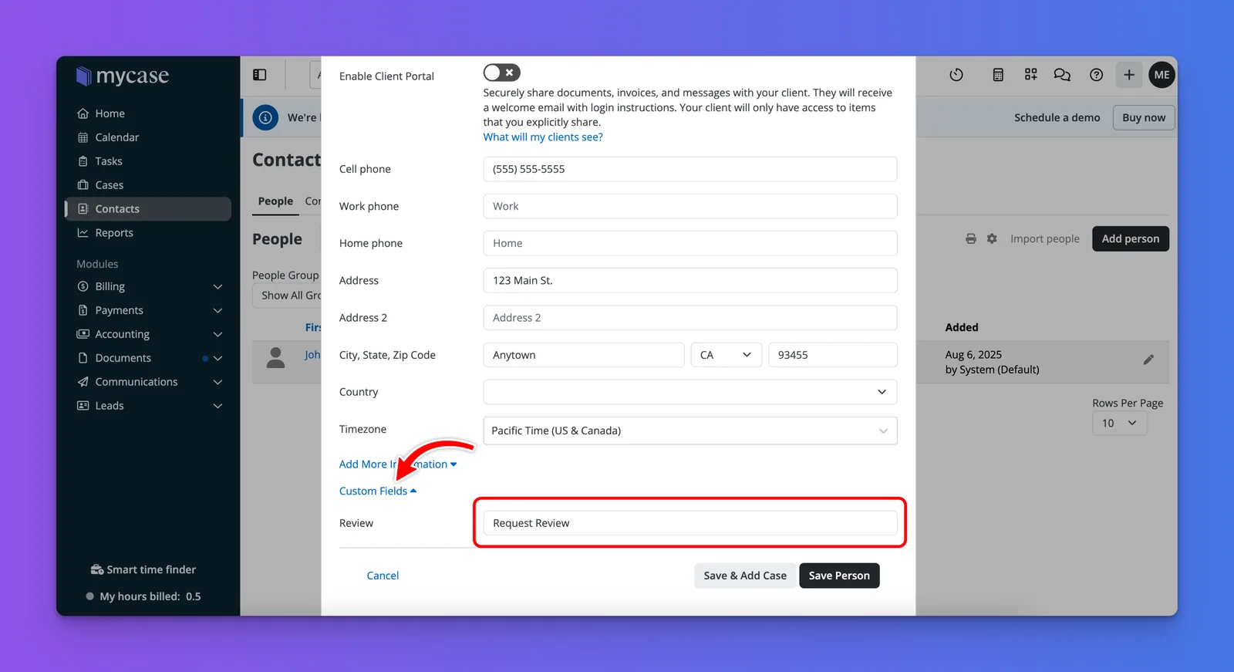Open the help question mark icon
The image size is (1234, 672).
pyautogui.click(x=1096, y=75)
